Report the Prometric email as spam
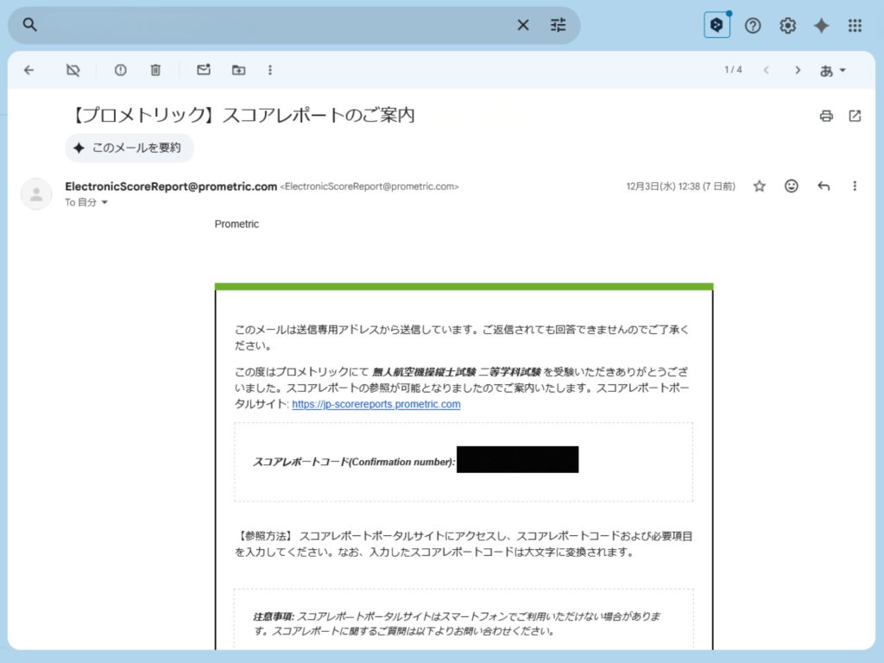884x663 pixels. [120, 69]
